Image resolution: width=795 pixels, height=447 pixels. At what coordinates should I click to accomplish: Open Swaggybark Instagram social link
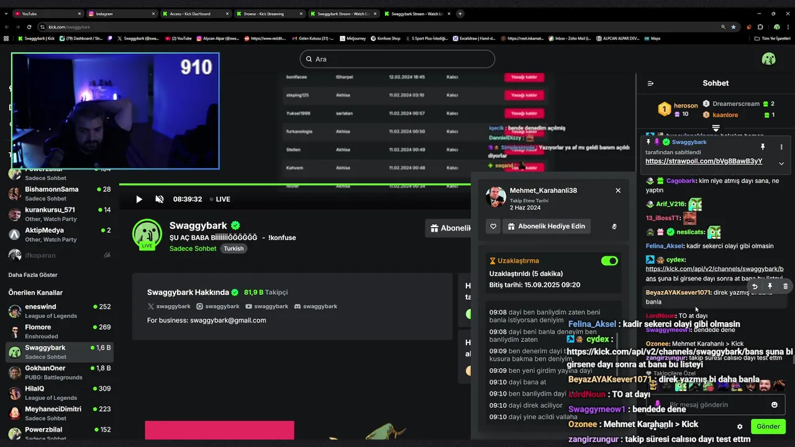click(217, 306)
